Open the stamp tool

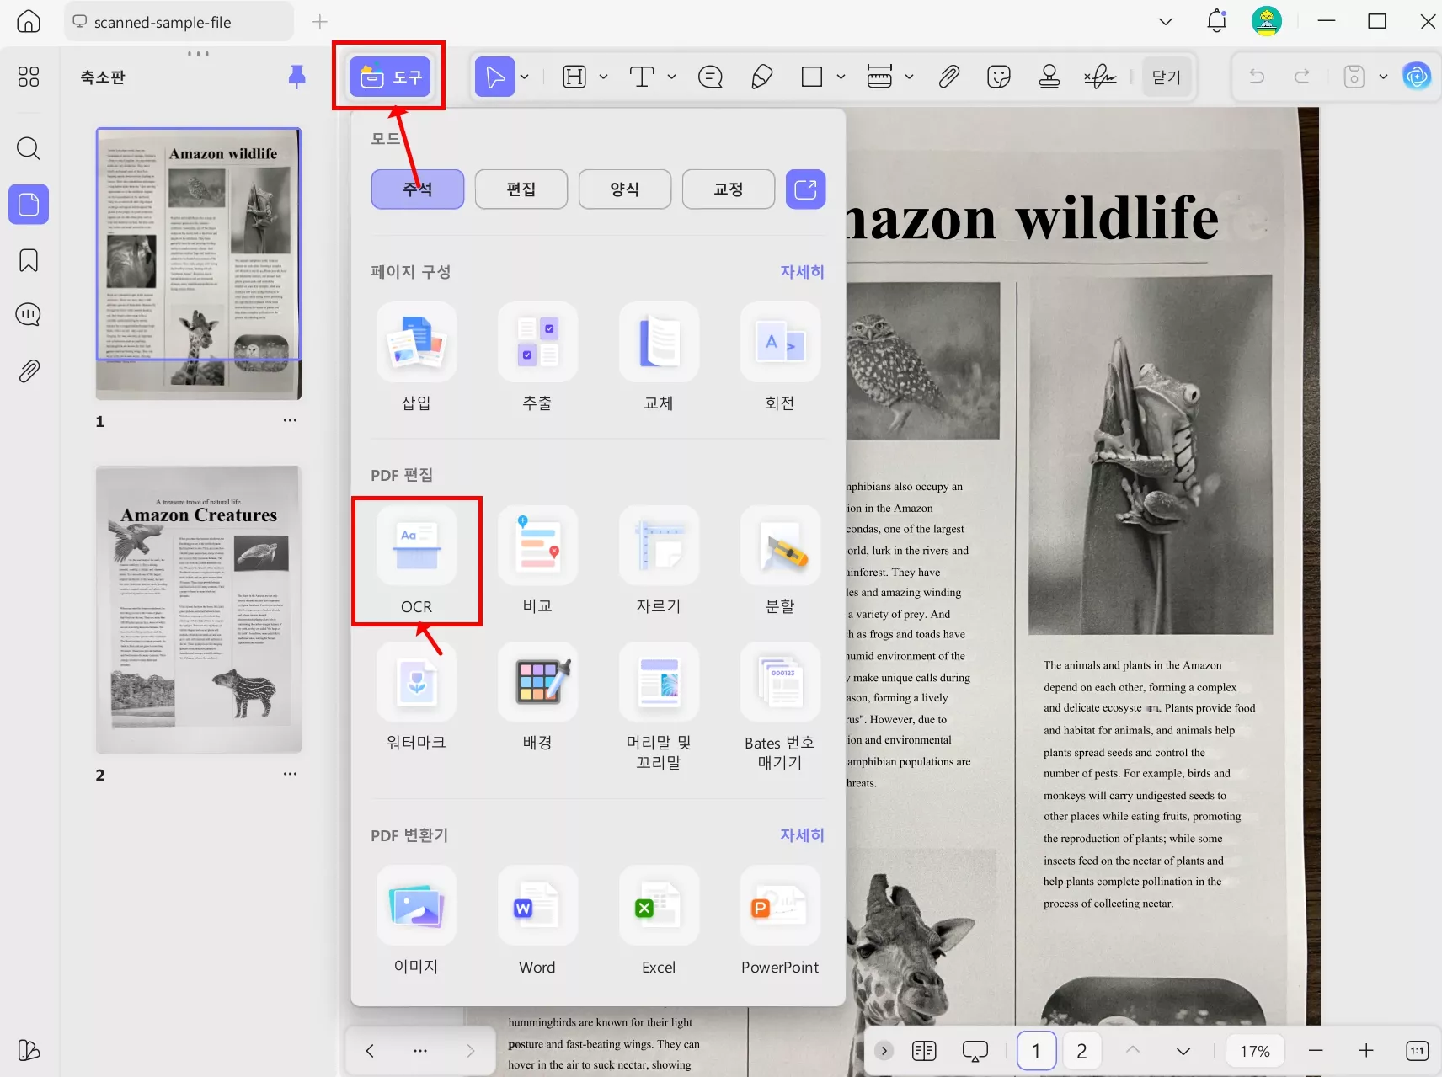coord(1049,77)
